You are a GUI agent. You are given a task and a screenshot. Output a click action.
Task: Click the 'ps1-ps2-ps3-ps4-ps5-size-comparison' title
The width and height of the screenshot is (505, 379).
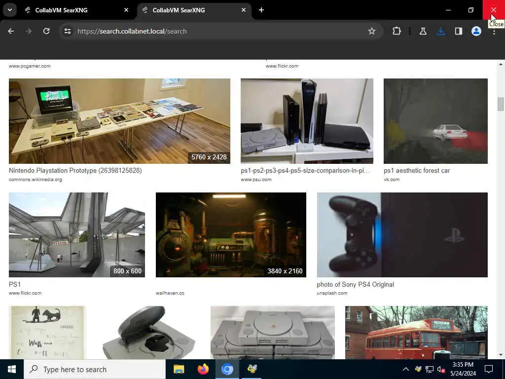[305, 170]
